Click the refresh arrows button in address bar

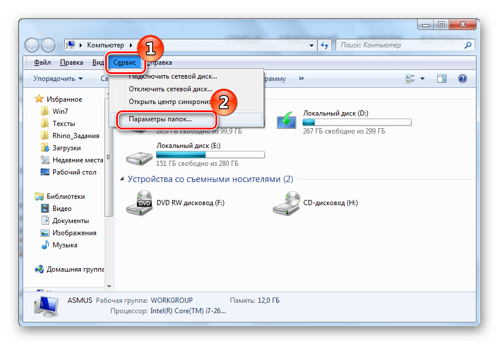pos(325,45)
